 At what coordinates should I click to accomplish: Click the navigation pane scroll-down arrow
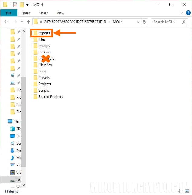(24, 185)
